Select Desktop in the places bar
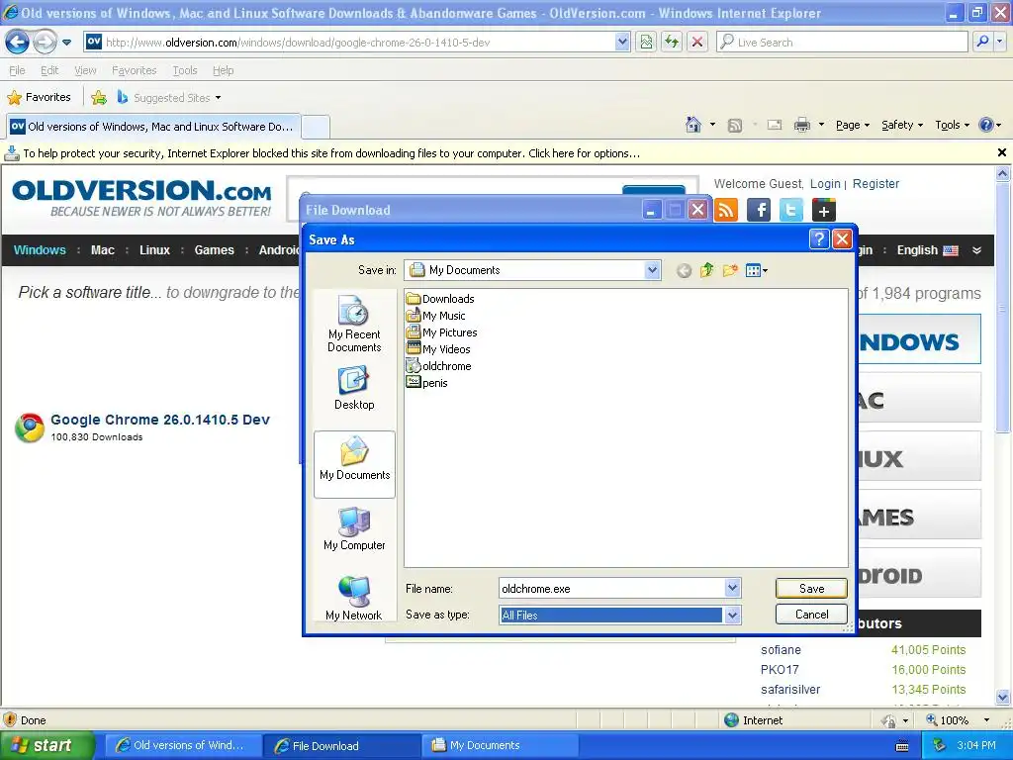 (x=354, y=388)
